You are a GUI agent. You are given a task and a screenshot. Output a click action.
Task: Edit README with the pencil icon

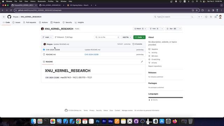pos(142,62)
